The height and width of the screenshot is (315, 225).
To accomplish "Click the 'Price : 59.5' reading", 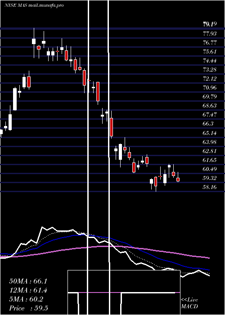I will (28, 308).
